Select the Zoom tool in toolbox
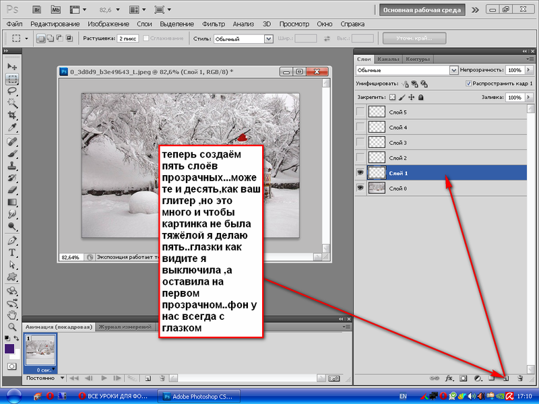 12,327
